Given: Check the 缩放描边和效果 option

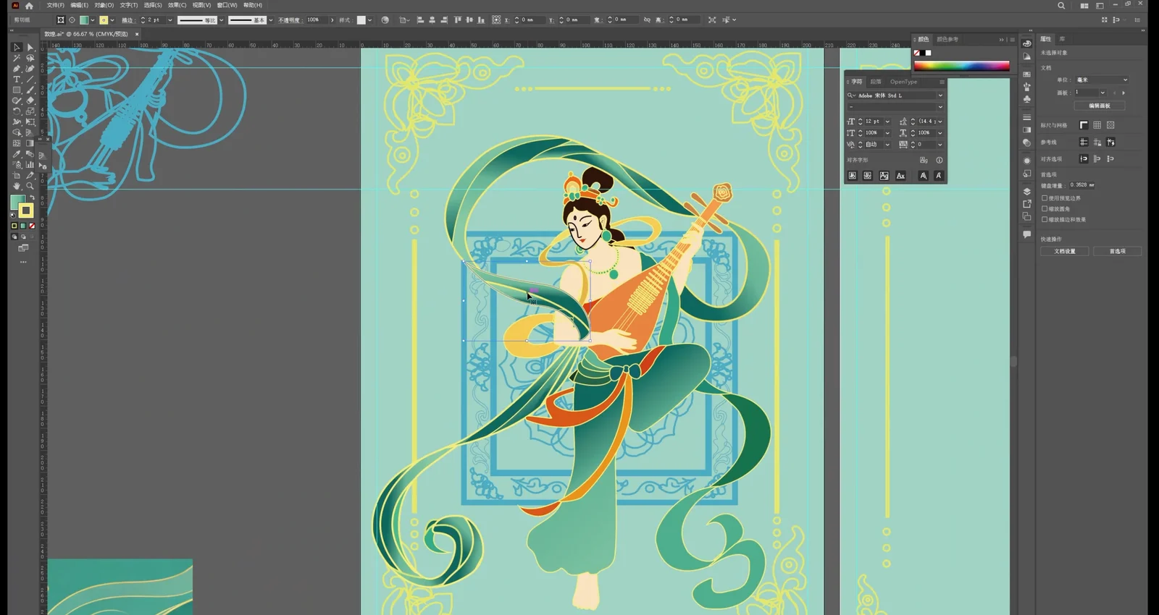Looking at the screenshot, I should pos(1045,219).
